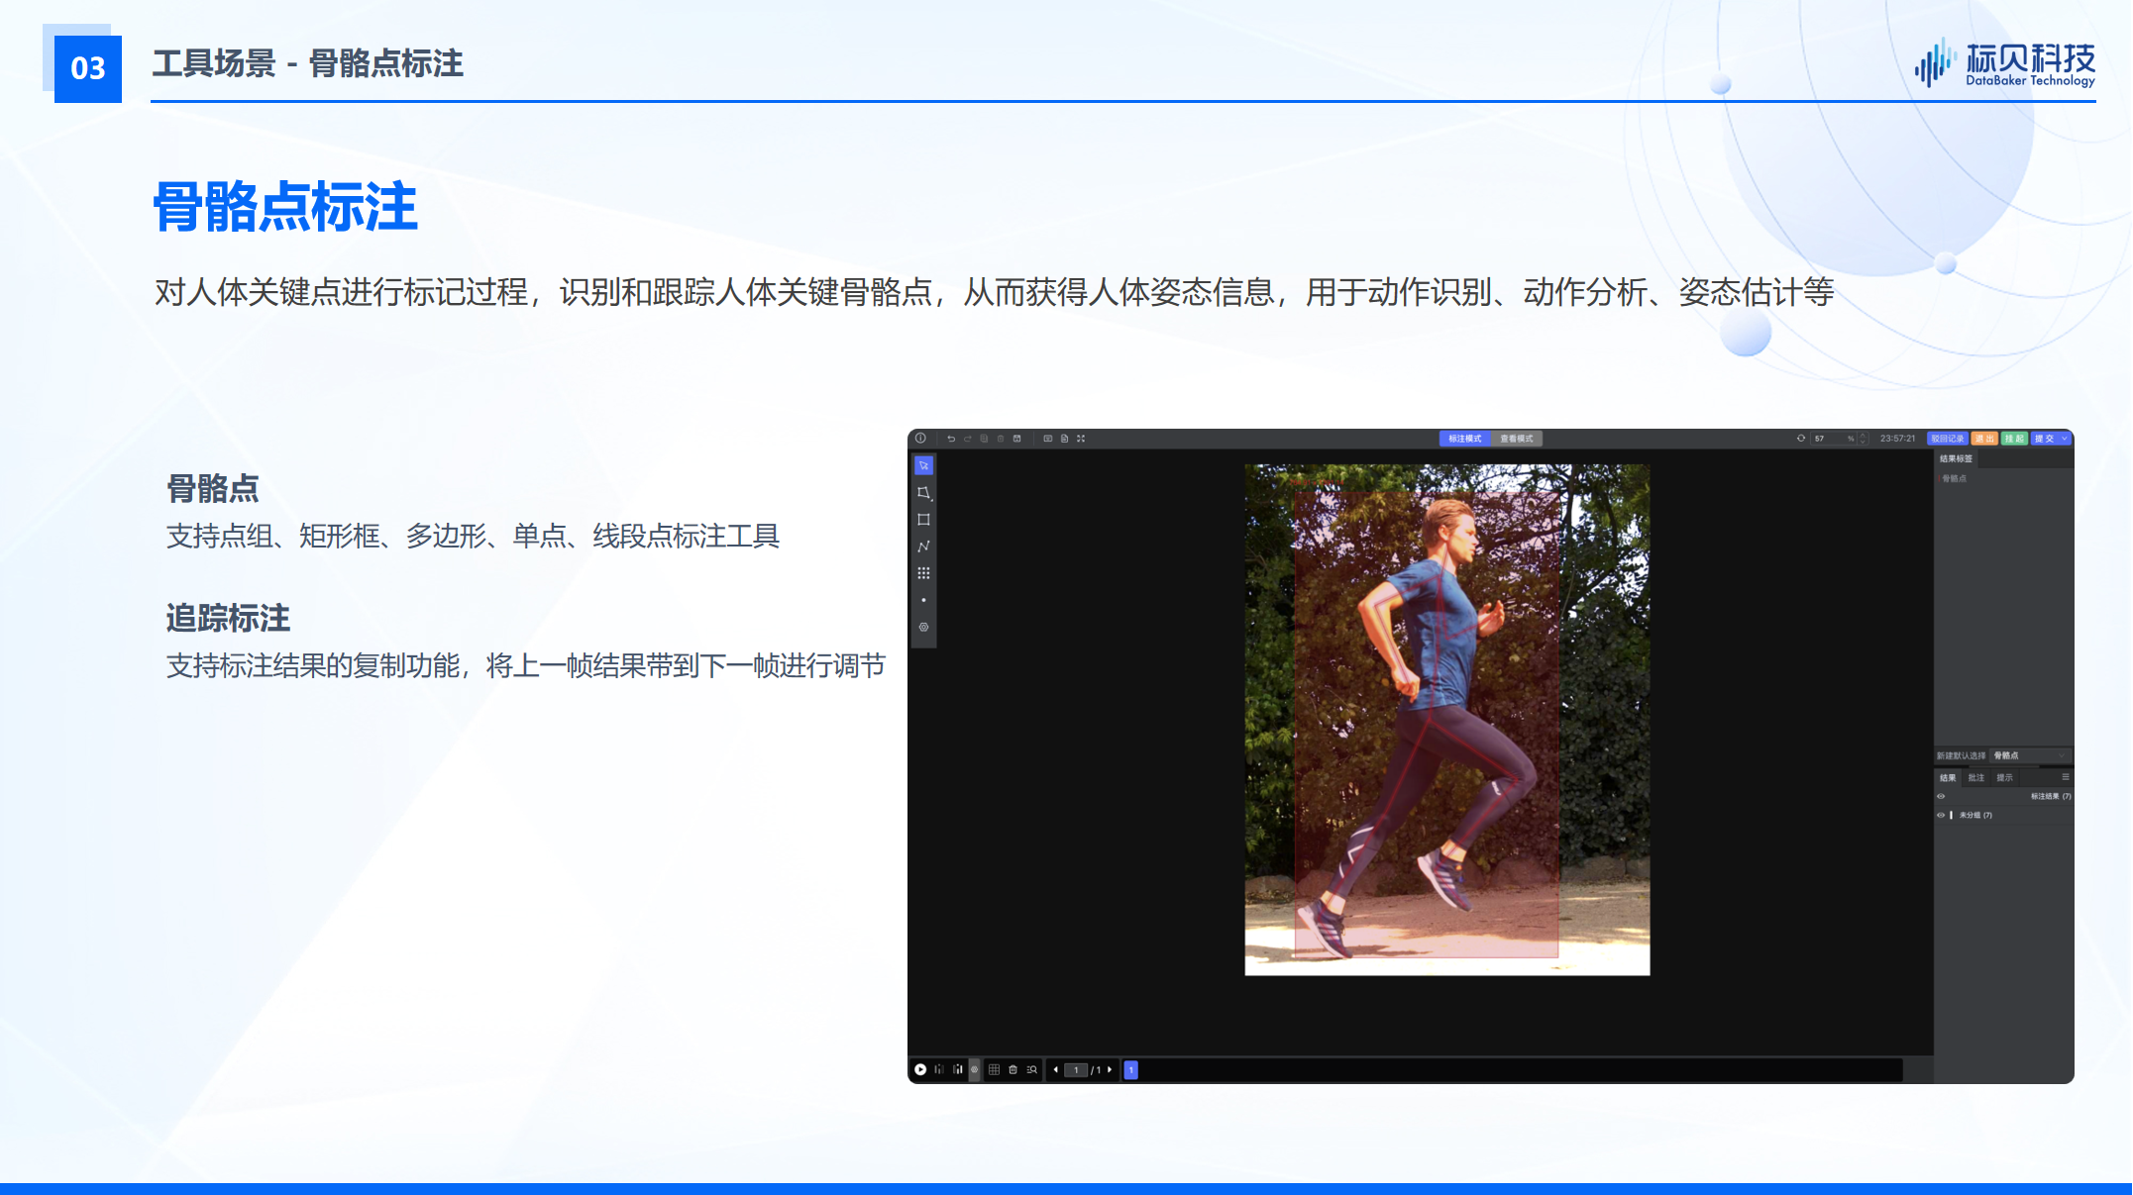Click the copy icon in the top toolbar
Image resolution: width=2133 pixels, height=1195 pixels.
coord(984,439)
